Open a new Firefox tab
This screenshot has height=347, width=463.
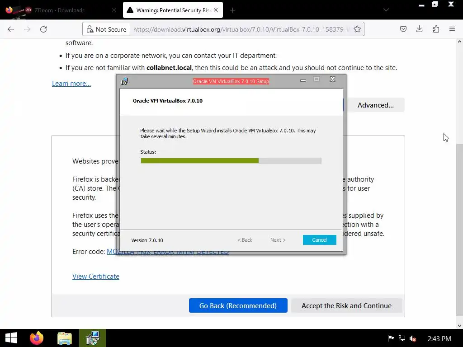233,10
